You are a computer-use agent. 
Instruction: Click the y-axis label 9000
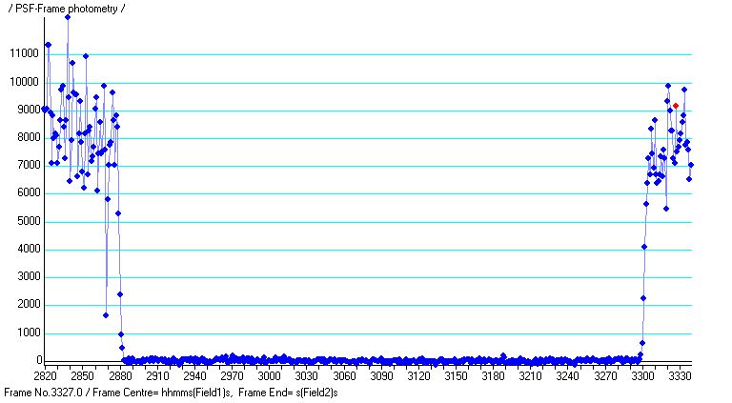(x=24, y=111)
